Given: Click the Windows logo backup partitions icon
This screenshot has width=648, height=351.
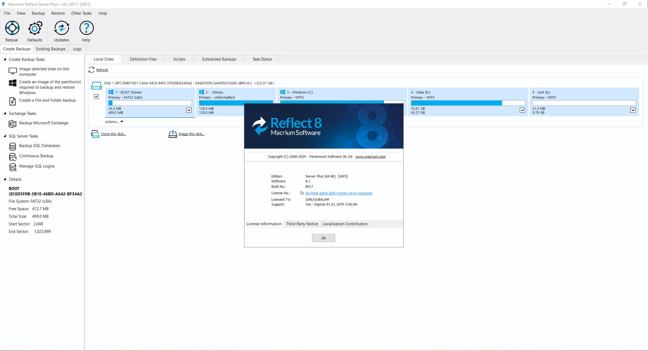Looking at the screenshot, I should 13,83.
